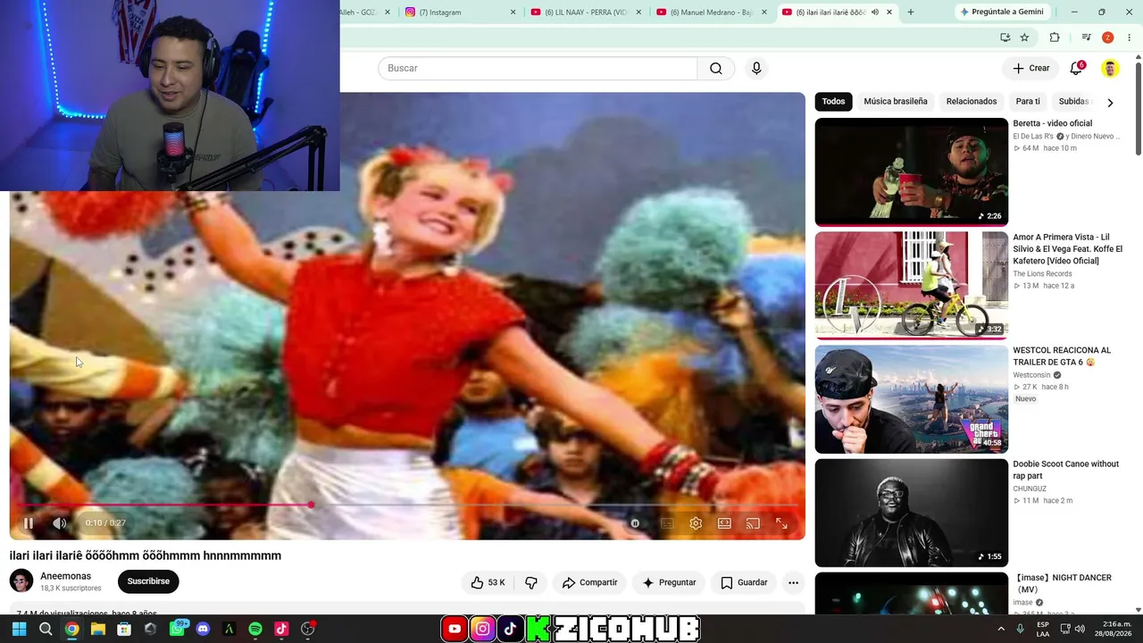
Task: Toggle subtitles in the video player
Action: coord(667,523)
